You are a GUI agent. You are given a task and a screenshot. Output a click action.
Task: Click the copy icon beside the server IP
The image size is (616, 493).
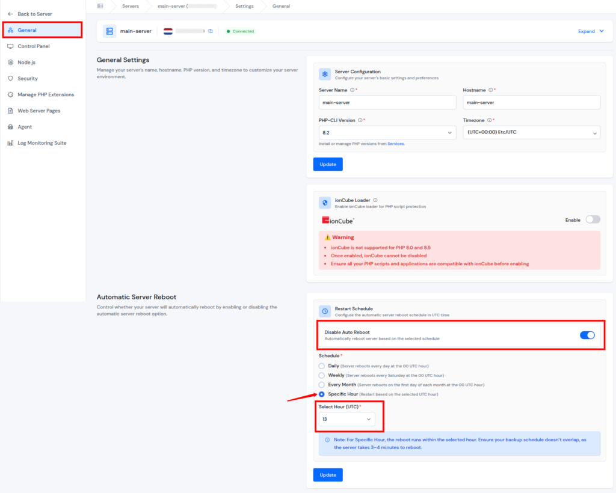click(x=211, y=31)
